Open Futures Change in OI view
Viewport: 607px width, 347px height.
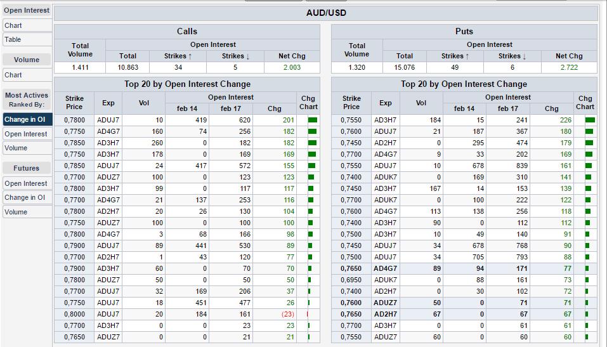25,197
